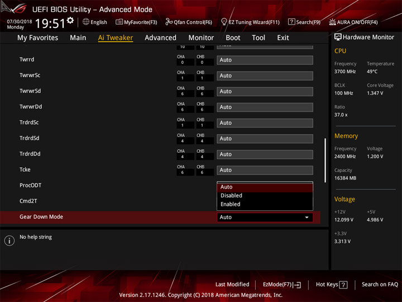402x302 pixels.
Task: Open settings gear next to clock
Action: (70, 20)
